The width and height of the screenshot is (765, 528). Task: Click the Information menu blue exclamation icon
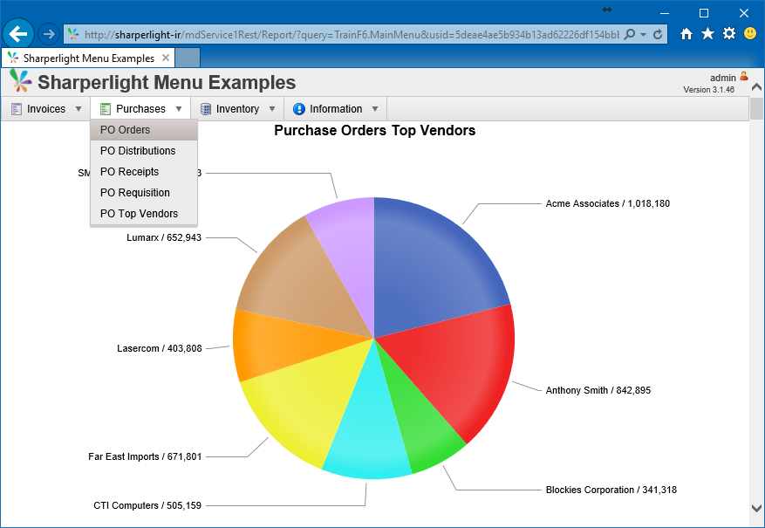pos(299,109)
